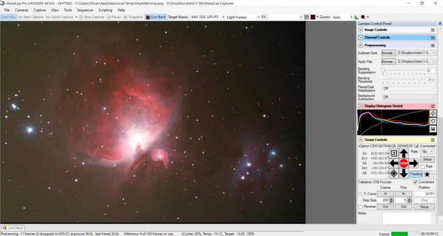Click the Coarse In focuser button
This screenshot has height=236, width=443.
coord(385,194)
